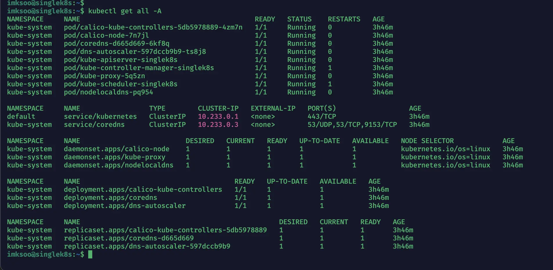Click the 53/UDP,53/TCP,9153/TCP ports text
Viewport: 553px width, 270px height.
point(352,125)
